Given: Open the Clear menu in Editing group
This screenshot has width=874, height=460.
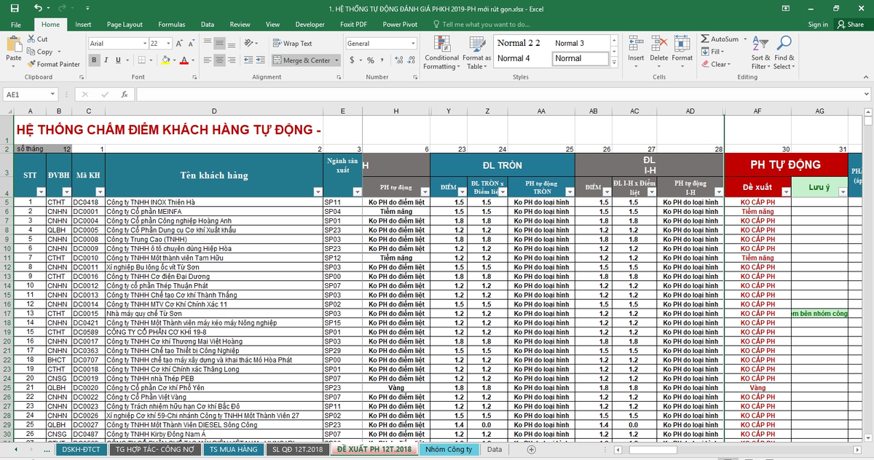Looking at the screenshot, I should point(715,64).
